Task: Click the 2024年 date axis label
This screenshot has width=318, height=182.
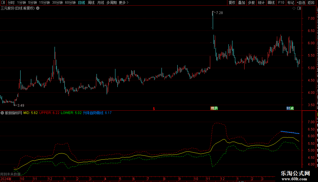Action: (6, 179)
